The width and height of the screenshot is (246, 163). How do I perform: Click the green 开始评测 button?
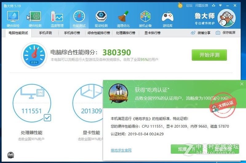click(209, 55)
